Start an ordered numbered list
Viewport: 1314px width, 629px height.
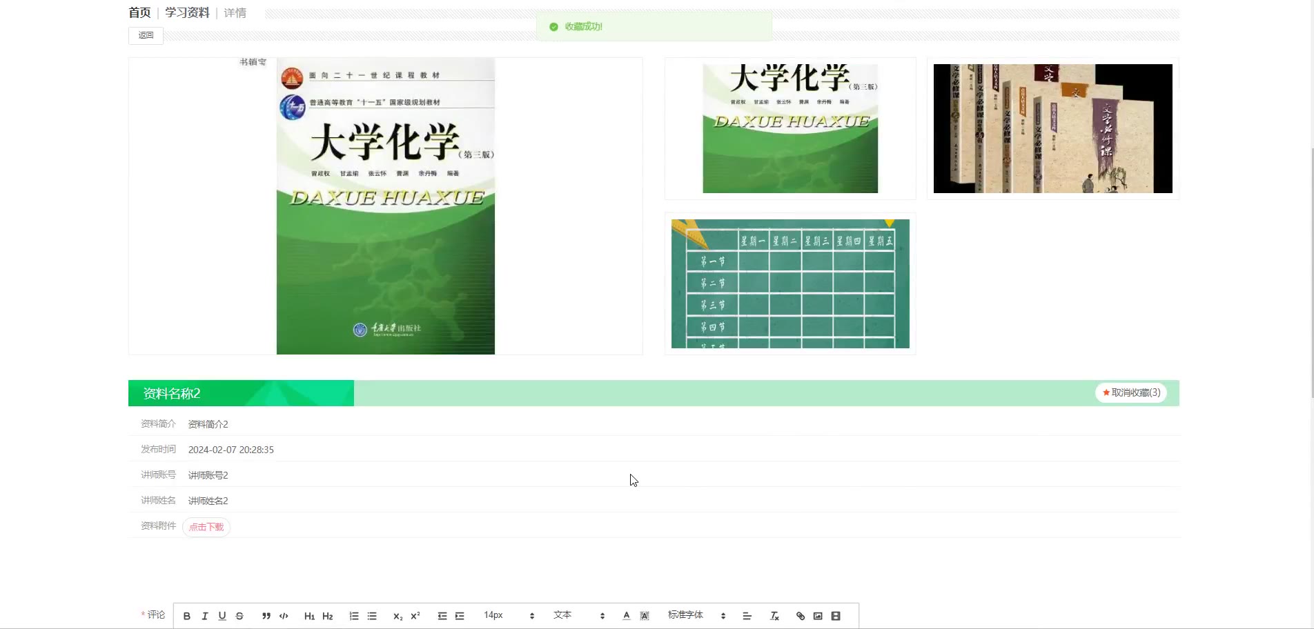pos(354,616)
